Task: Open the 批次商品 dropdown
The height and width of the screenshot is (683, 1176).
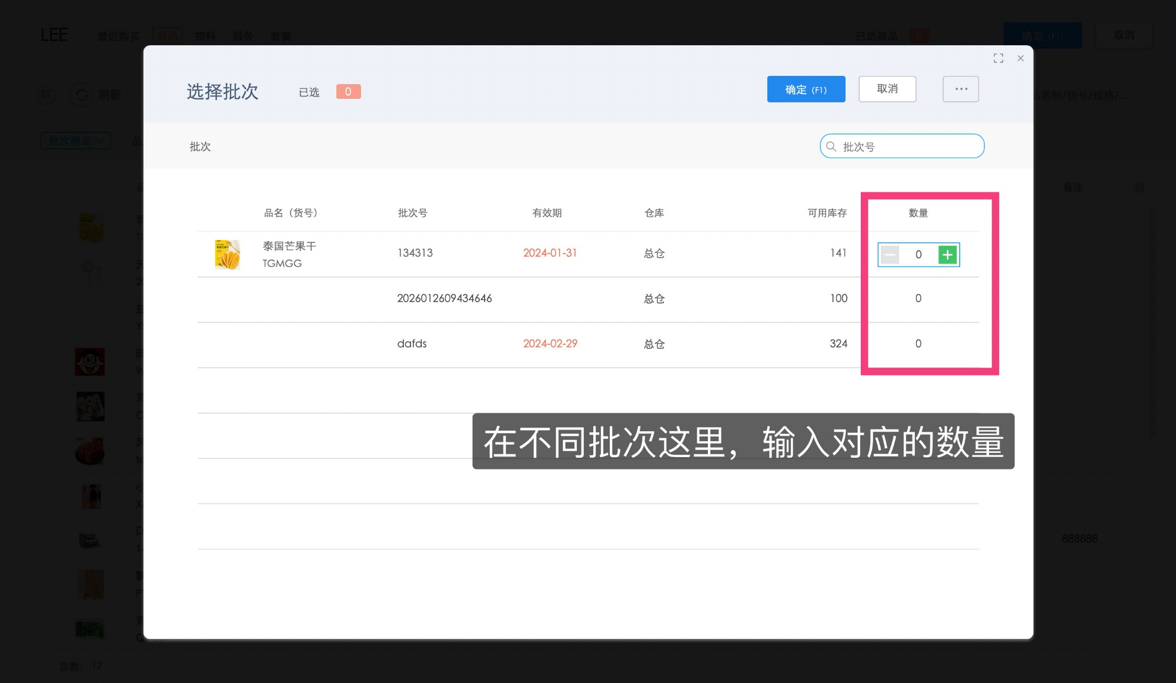Action: (x=75, y=141)
